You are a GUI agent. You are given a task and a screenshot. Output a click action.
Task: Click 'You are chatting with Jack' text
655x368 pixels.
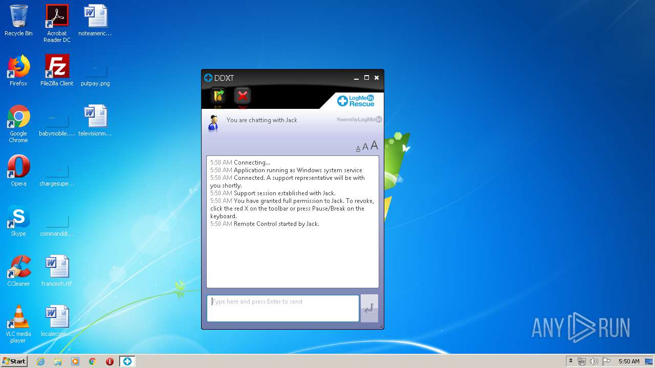coord(261,120)
